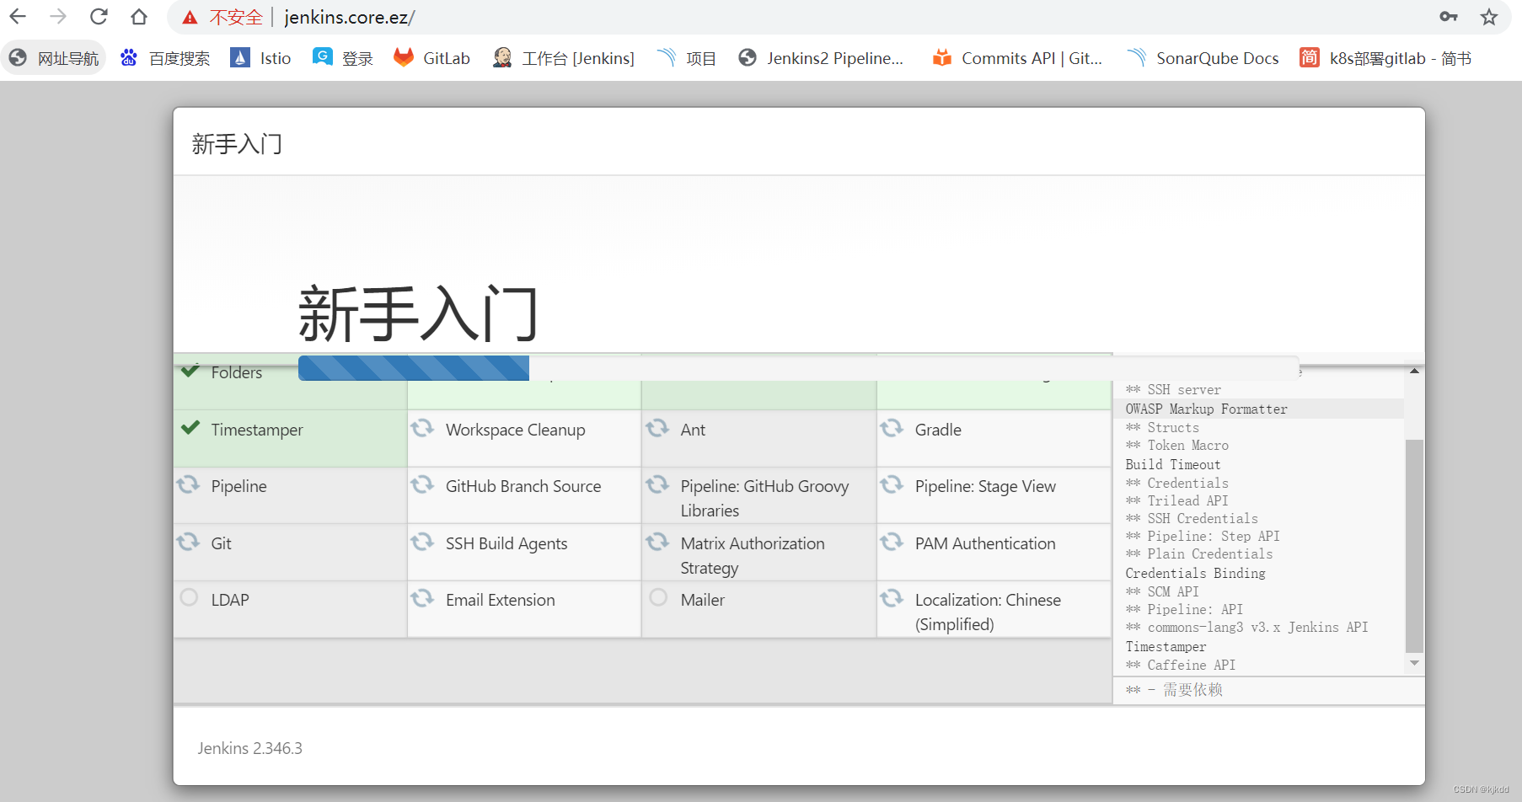Image resolution: width=1522 pixels, height=802 pixels.
Task: Click the Folders plugin label
Action: coord(237,373)
